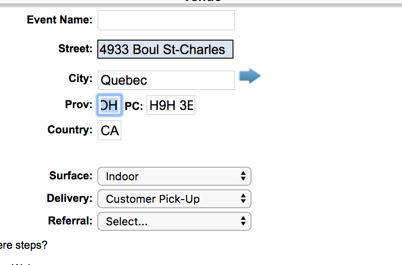
Task: Focus the empty Event Name field
Action: coord(166,20)
